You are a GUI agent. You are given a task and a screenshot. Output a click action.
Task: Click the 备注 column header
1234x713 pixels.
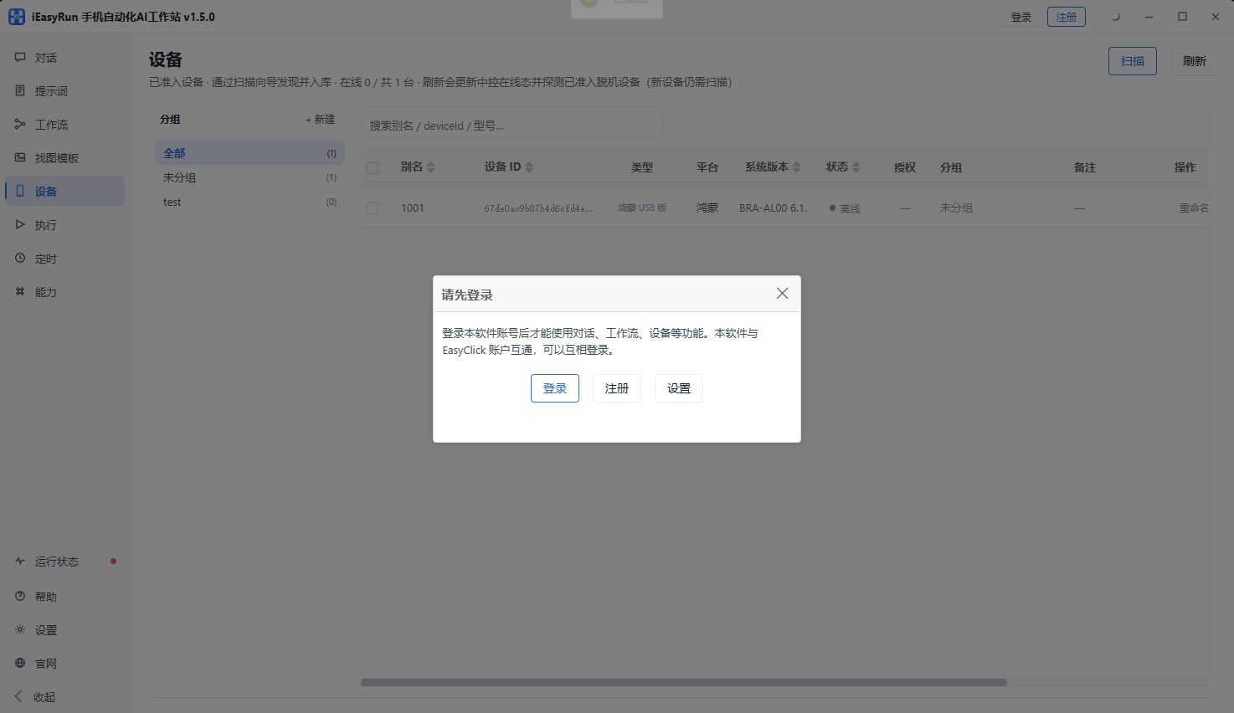pyautogui.click(x=1085, y=167)
